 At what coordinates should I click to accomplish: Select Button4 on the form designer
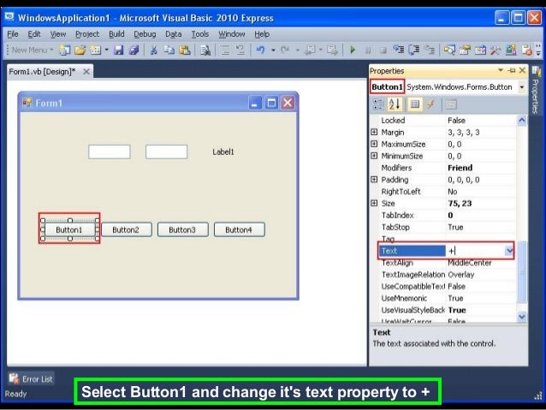[240, 230]
